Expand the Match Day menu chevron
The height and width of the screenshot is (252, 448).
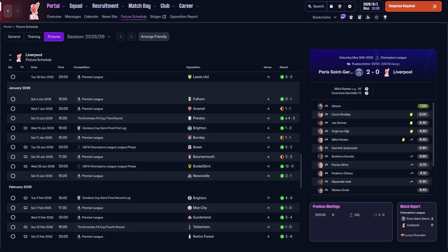click(x=154, y=6)
